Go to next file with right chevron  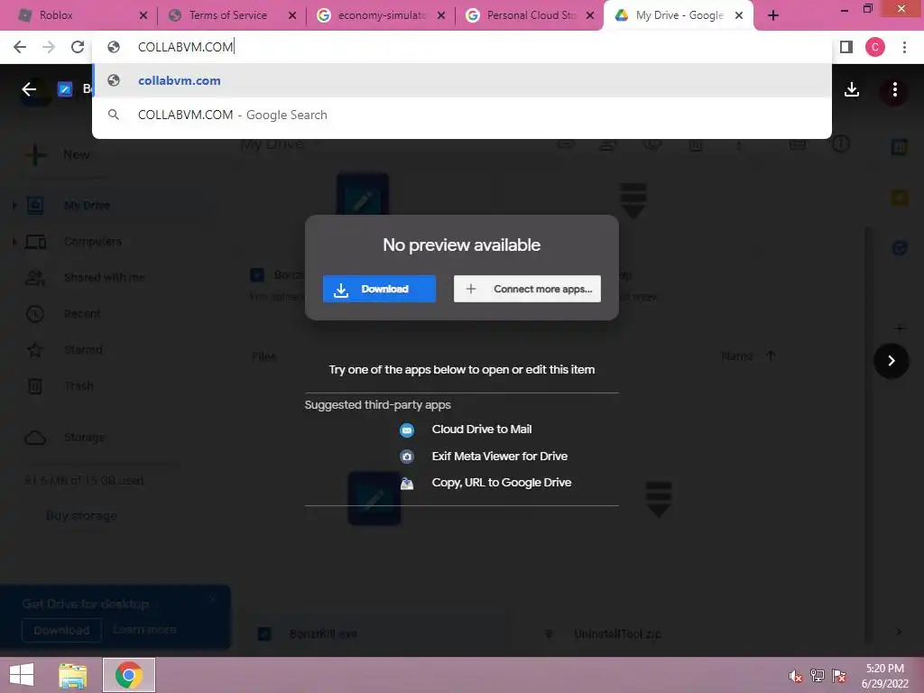pyautogui.click(x=891, y=360)
